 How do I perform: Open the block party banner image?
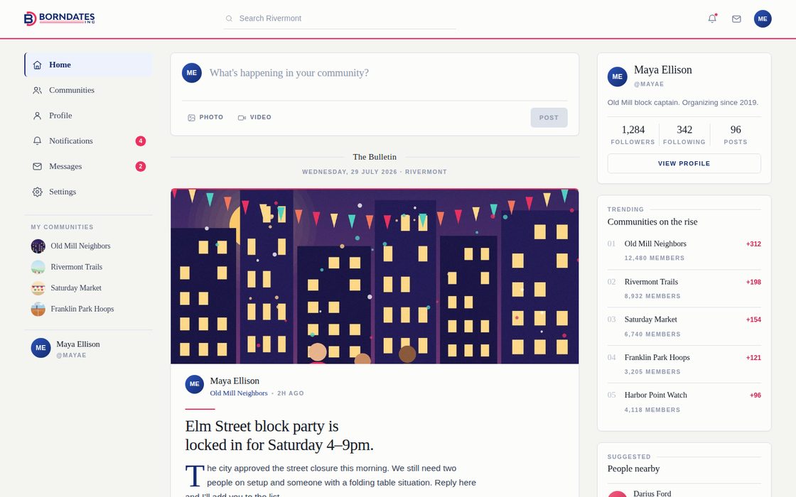375,276
